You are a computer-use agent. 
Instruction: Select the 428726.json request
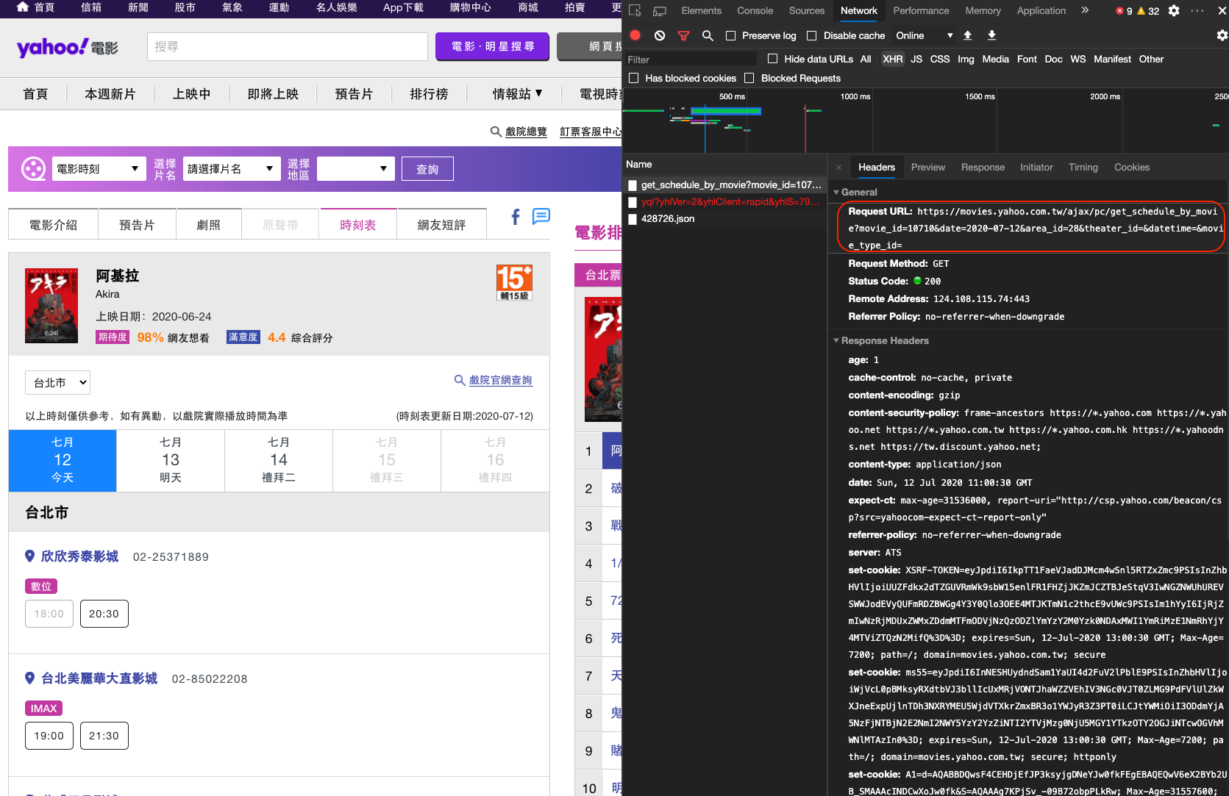[724, 219]
